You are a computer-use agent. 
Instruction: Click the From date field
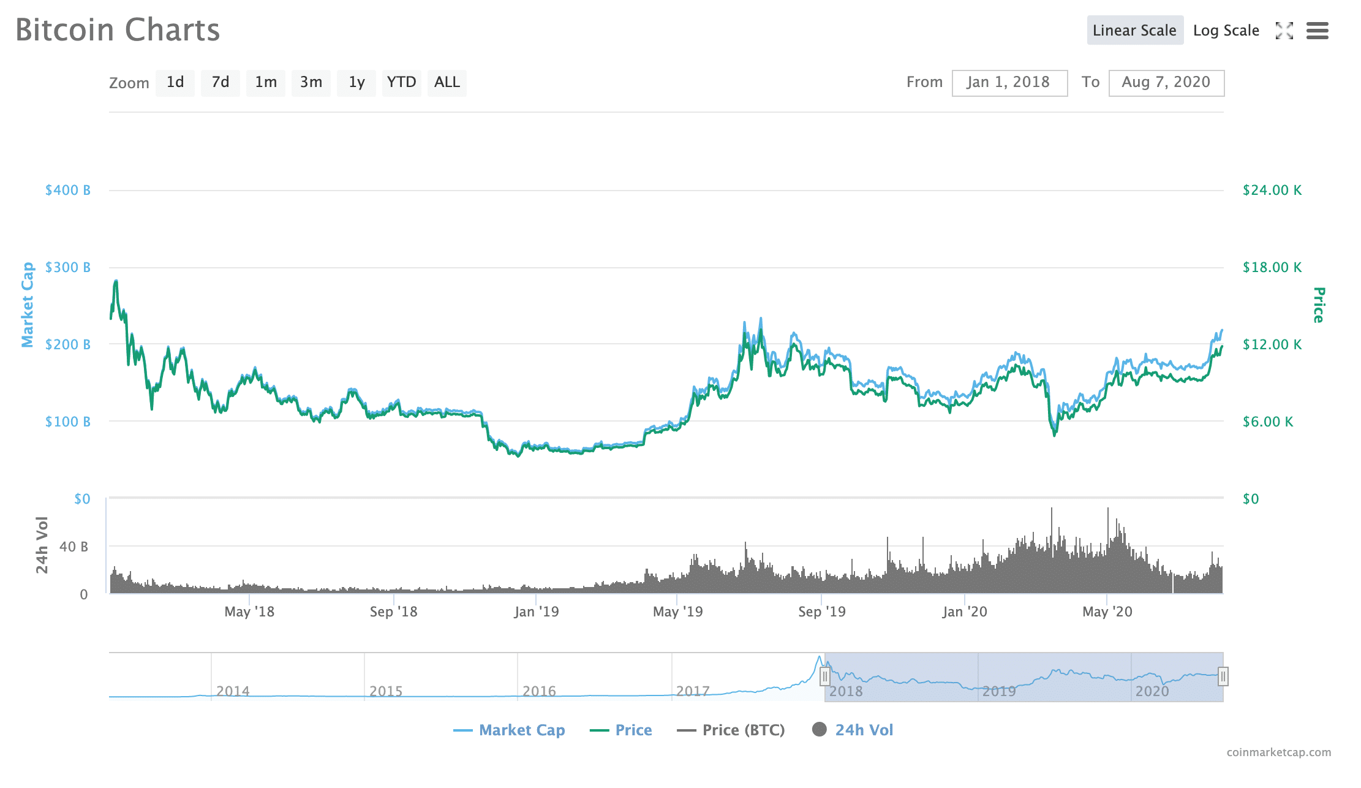pyautogui.click(x=1009, y=83)
